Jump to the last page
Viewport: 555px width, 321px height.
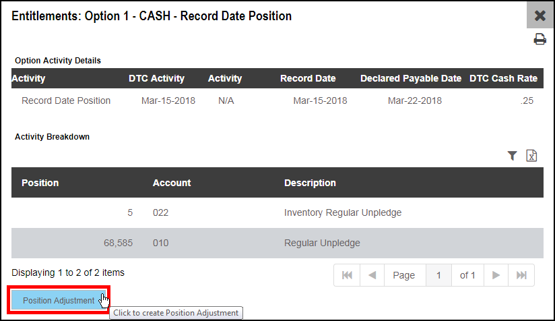point(521,275)
